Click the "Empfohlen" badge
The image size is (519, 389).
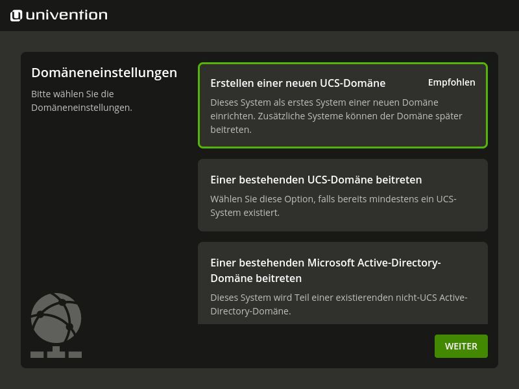[452, 82]
